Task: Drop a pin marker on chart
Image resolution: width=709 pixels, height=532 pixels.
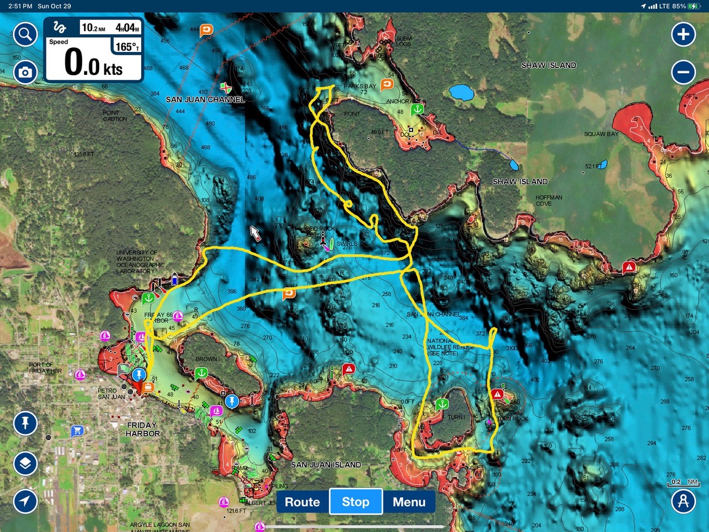Action: [x=25, y=423]
